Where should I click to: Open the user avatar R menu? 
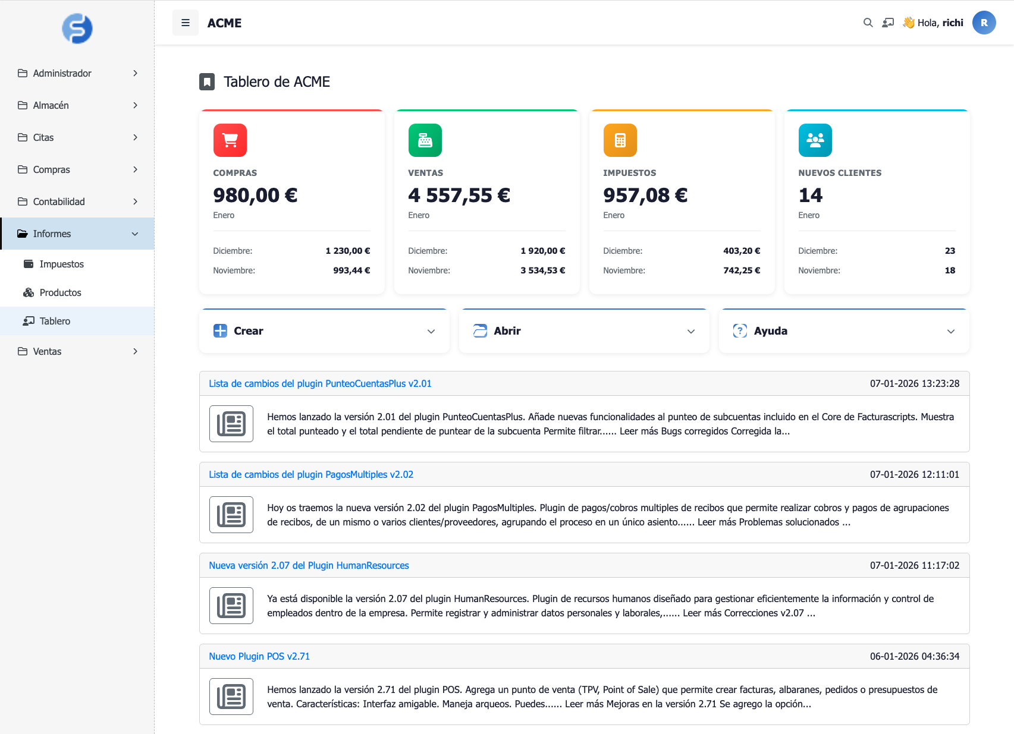point(984,23)
